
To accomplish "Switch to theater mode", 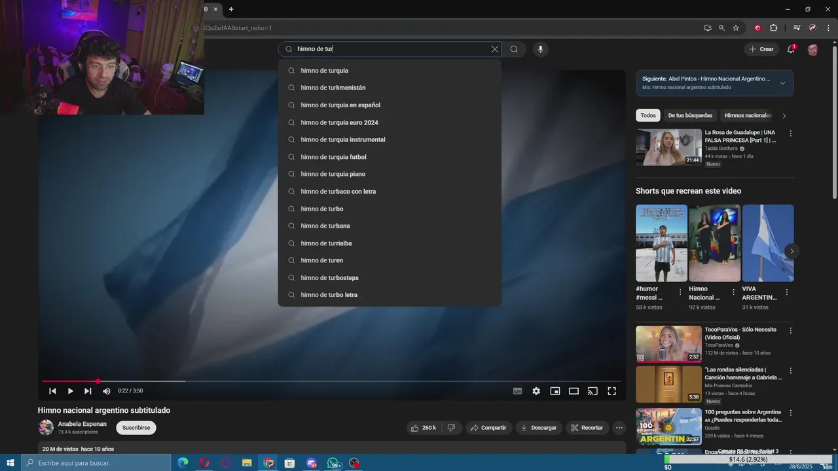I will pos(574,391).
